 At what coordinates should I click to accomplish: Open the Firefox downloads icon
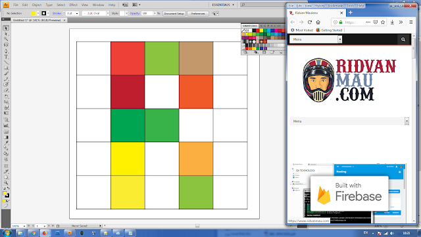tap(392, 22)
